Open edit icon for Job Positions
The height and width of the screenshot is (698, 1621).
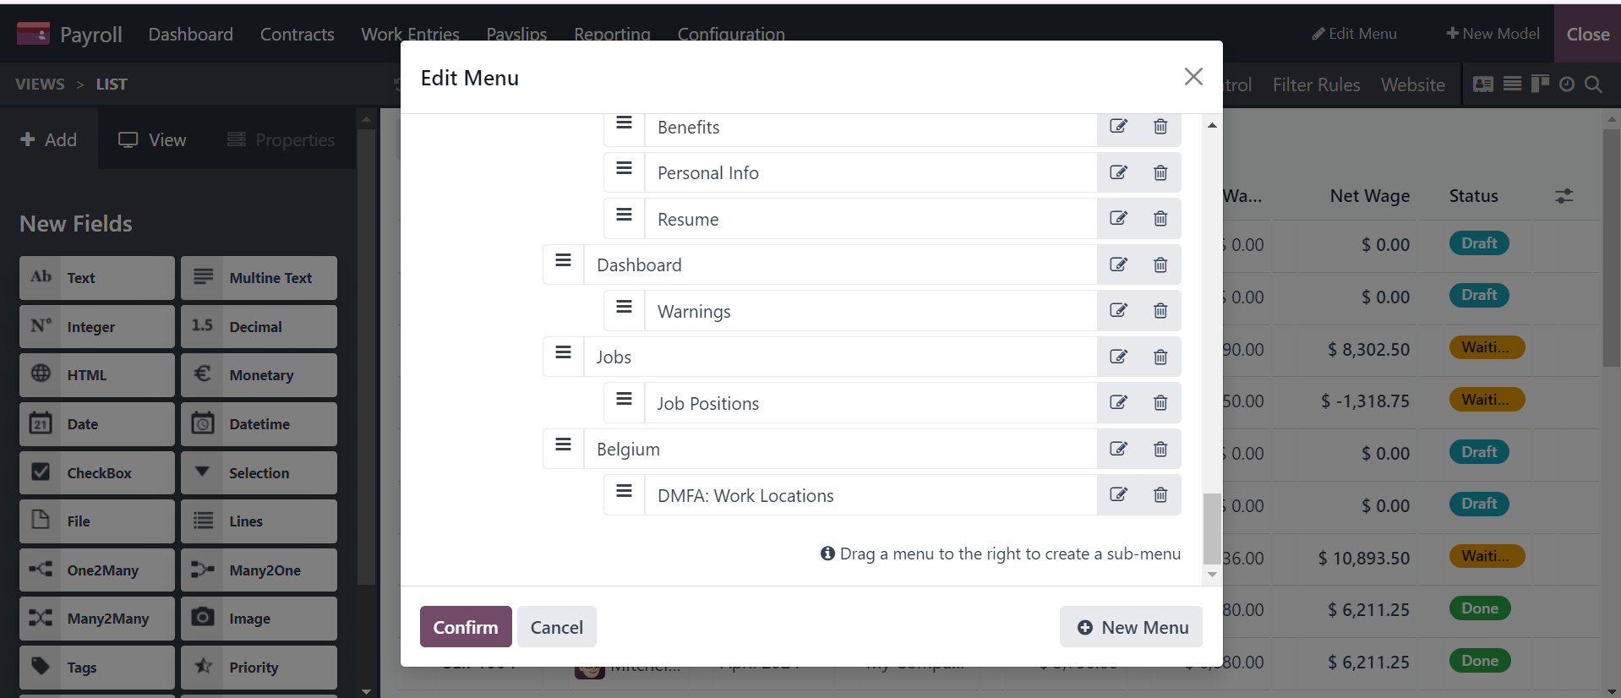(x=1118, y=403)
